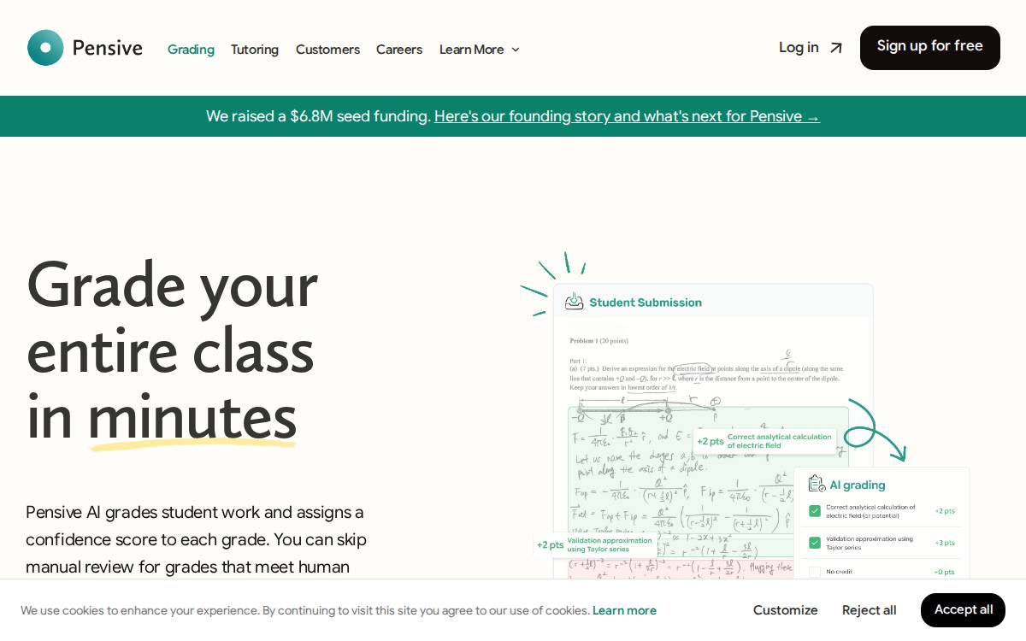Click the Customize cookies button
This screenshot has height=641, width=1026.
pos(786,610)
